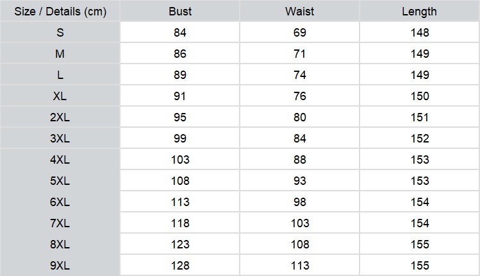Select the Size / Details (cm) header cell

[x=60, y=12]
